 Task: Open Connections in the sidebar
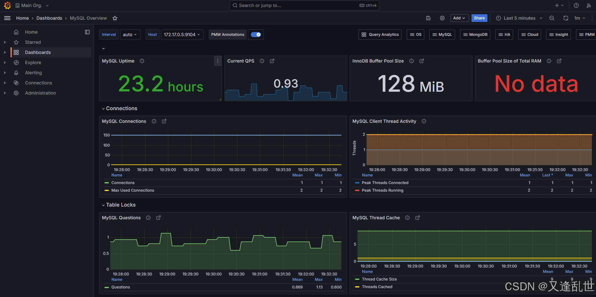38,83
